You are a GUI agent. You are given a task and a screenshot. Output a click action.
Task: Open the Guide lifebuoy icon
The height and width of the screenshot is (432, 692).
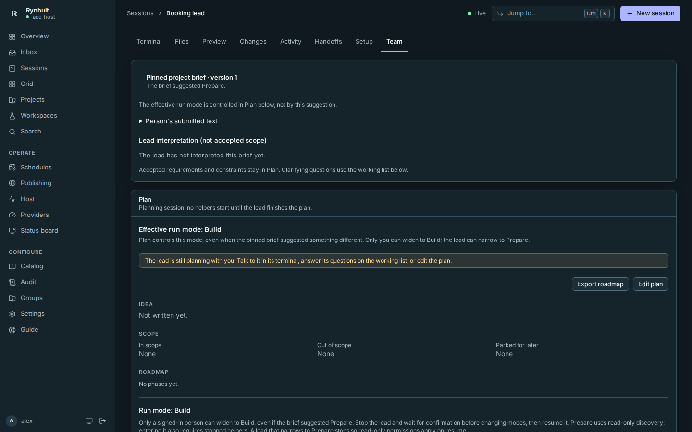[12, 330]
